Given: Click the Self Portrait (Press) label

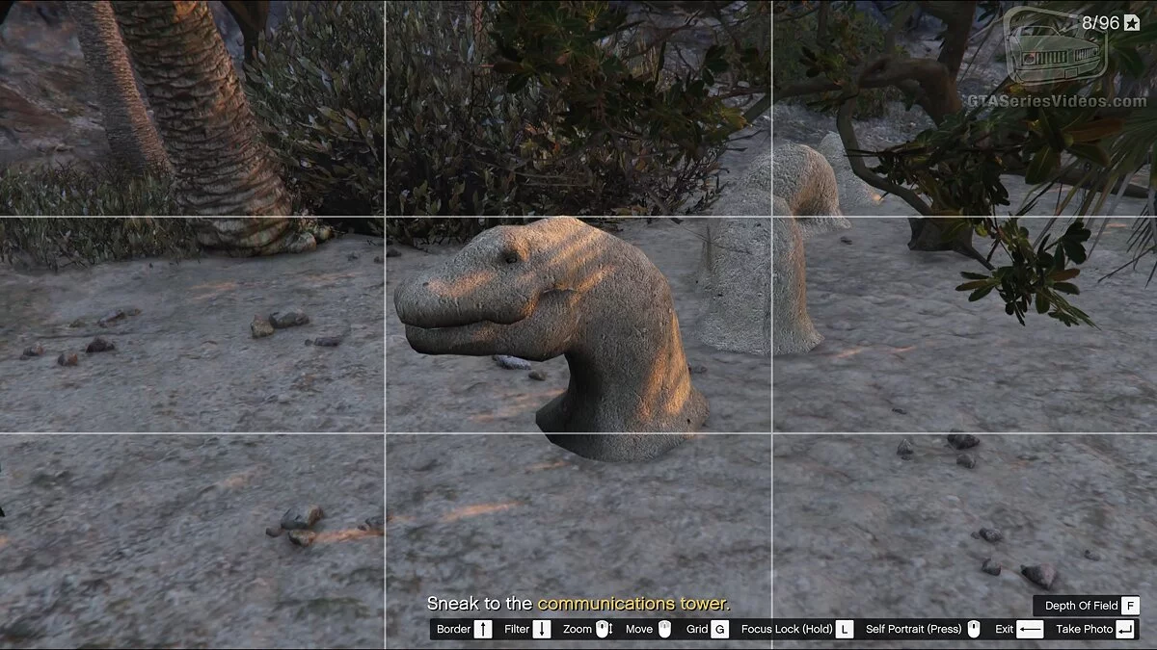Looking at the screenshot, I should [x=914, y=629].
